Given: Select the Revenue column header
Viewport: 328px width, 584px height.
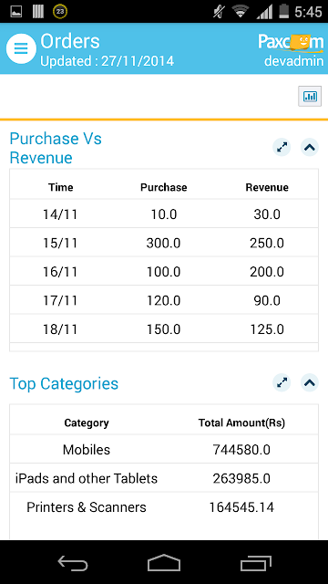Looking at the screenshot, I should click(x=267, y=187).
